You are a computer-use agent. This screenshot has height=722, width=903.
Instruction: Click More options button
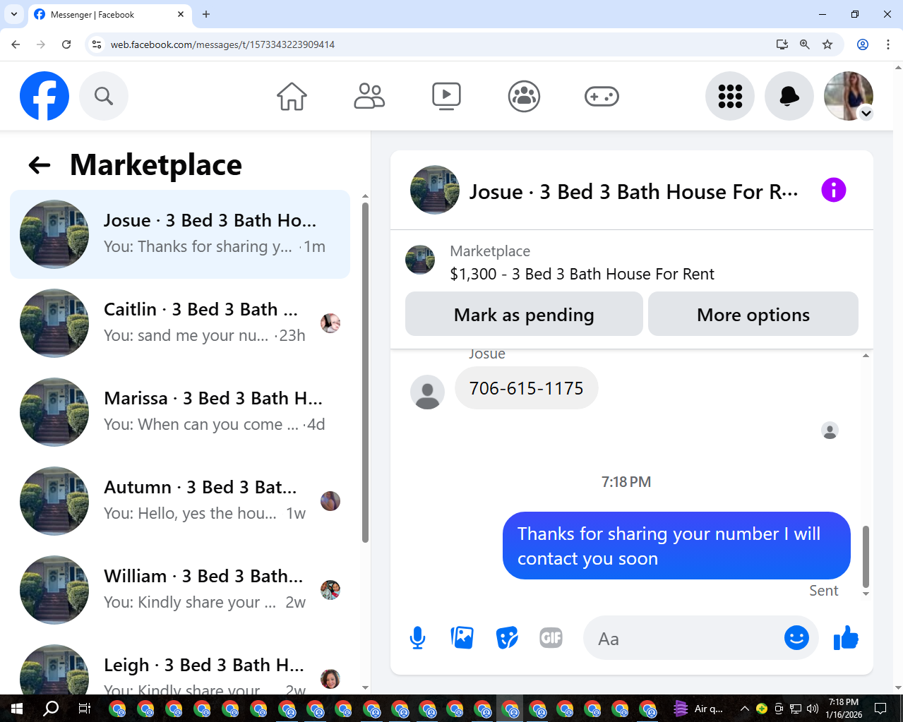(x=753, y=314)
